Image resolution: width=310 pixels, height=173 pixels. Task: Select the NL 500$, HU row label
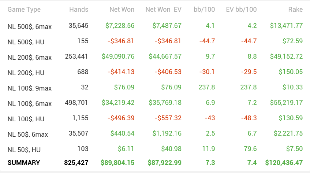26,42
